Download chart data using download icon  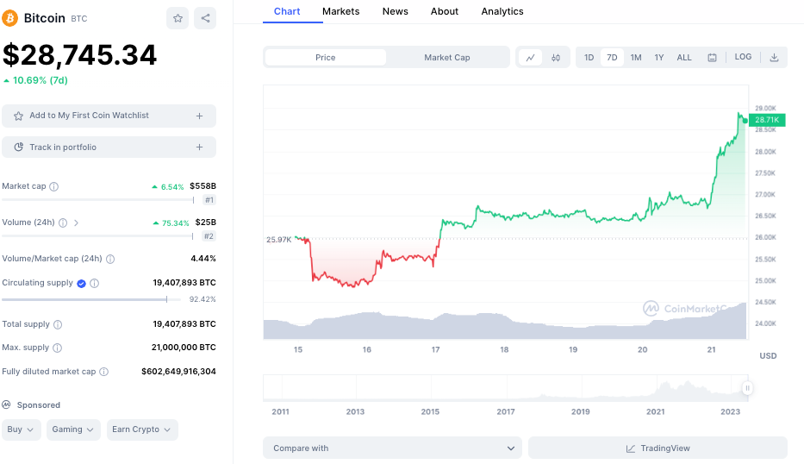(774, 58)
